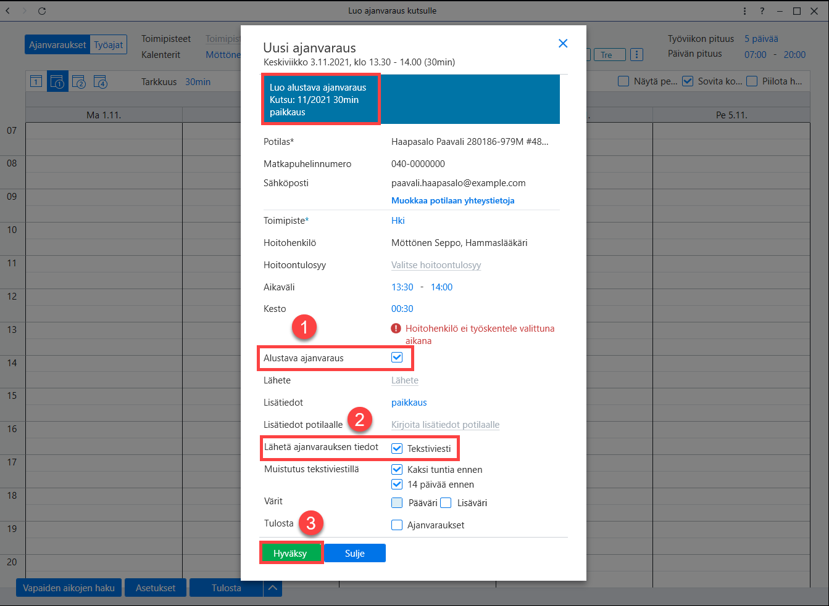Click the forward arrow in title bar

click(25, 10)
